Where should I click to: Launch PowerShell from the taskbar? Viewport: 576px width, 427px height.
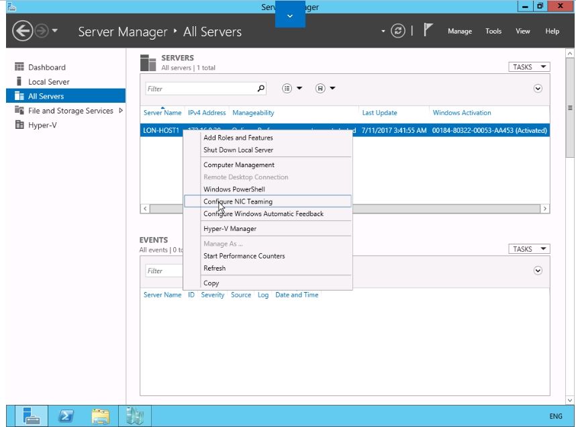66,416
